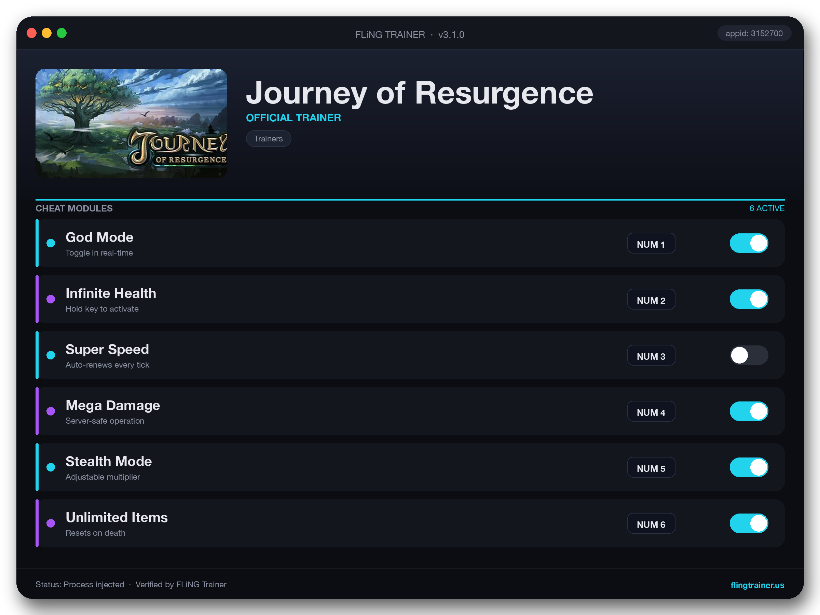Image resolution: width=820 pixels, height=615 pixels.
Task: Click 'Status: Process injected' text
Action: [x=80, y=585]
